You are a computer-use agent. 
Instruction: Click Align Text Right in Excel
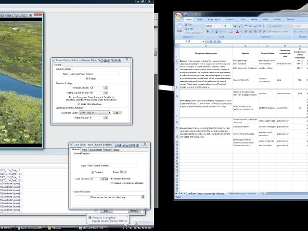coord(255,31)
